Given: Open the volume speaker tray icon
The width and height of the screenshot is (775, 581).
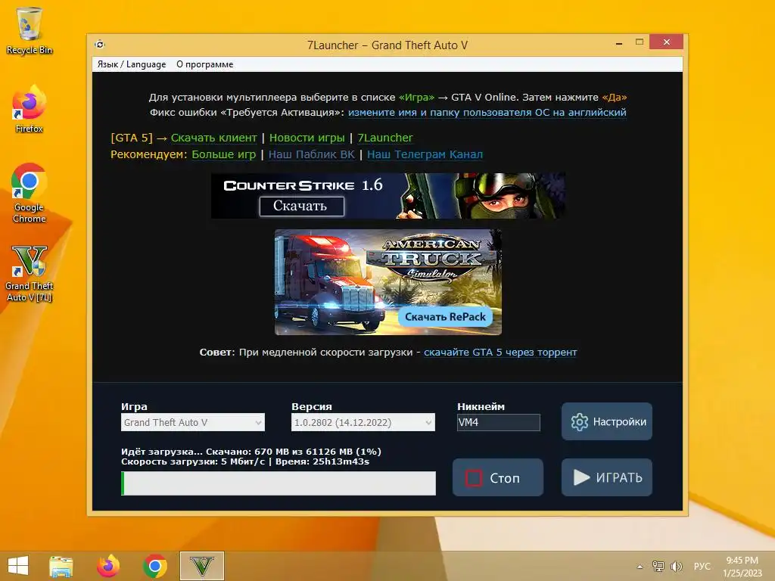Looking at the screenshot, I should coord(676,566).
